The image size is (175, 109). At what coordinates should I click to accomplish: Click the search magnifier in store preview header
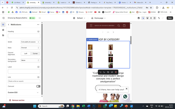tap(119, 26)
